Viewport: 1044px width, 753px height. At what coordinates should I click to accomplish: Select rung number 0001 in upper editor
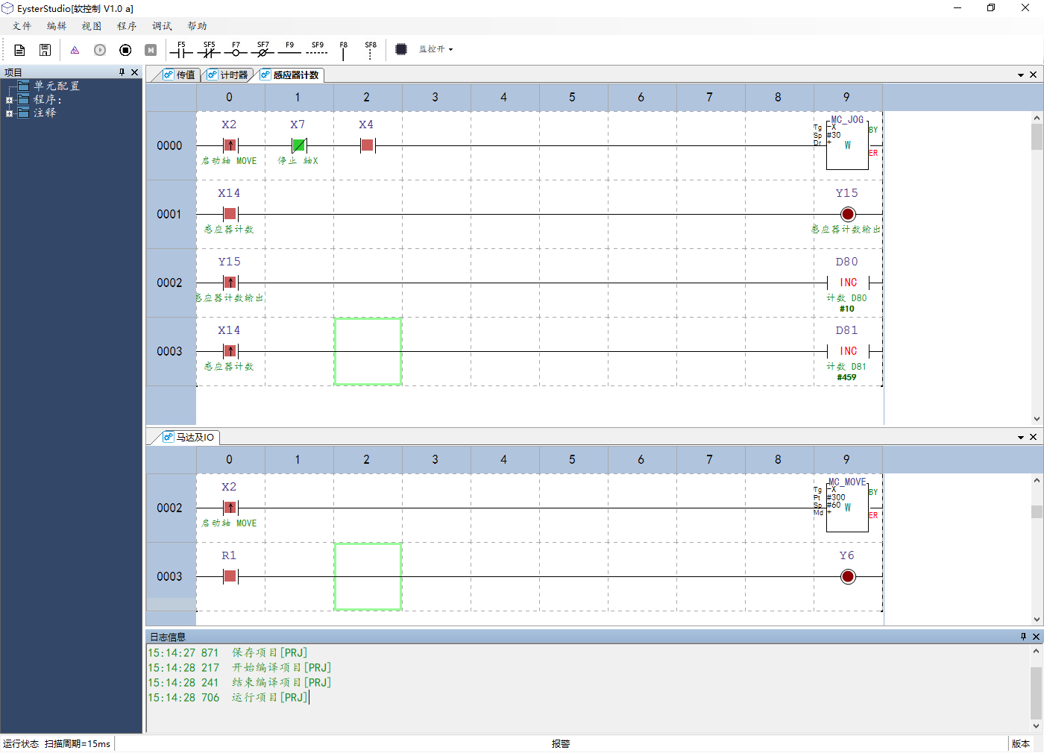170,214
